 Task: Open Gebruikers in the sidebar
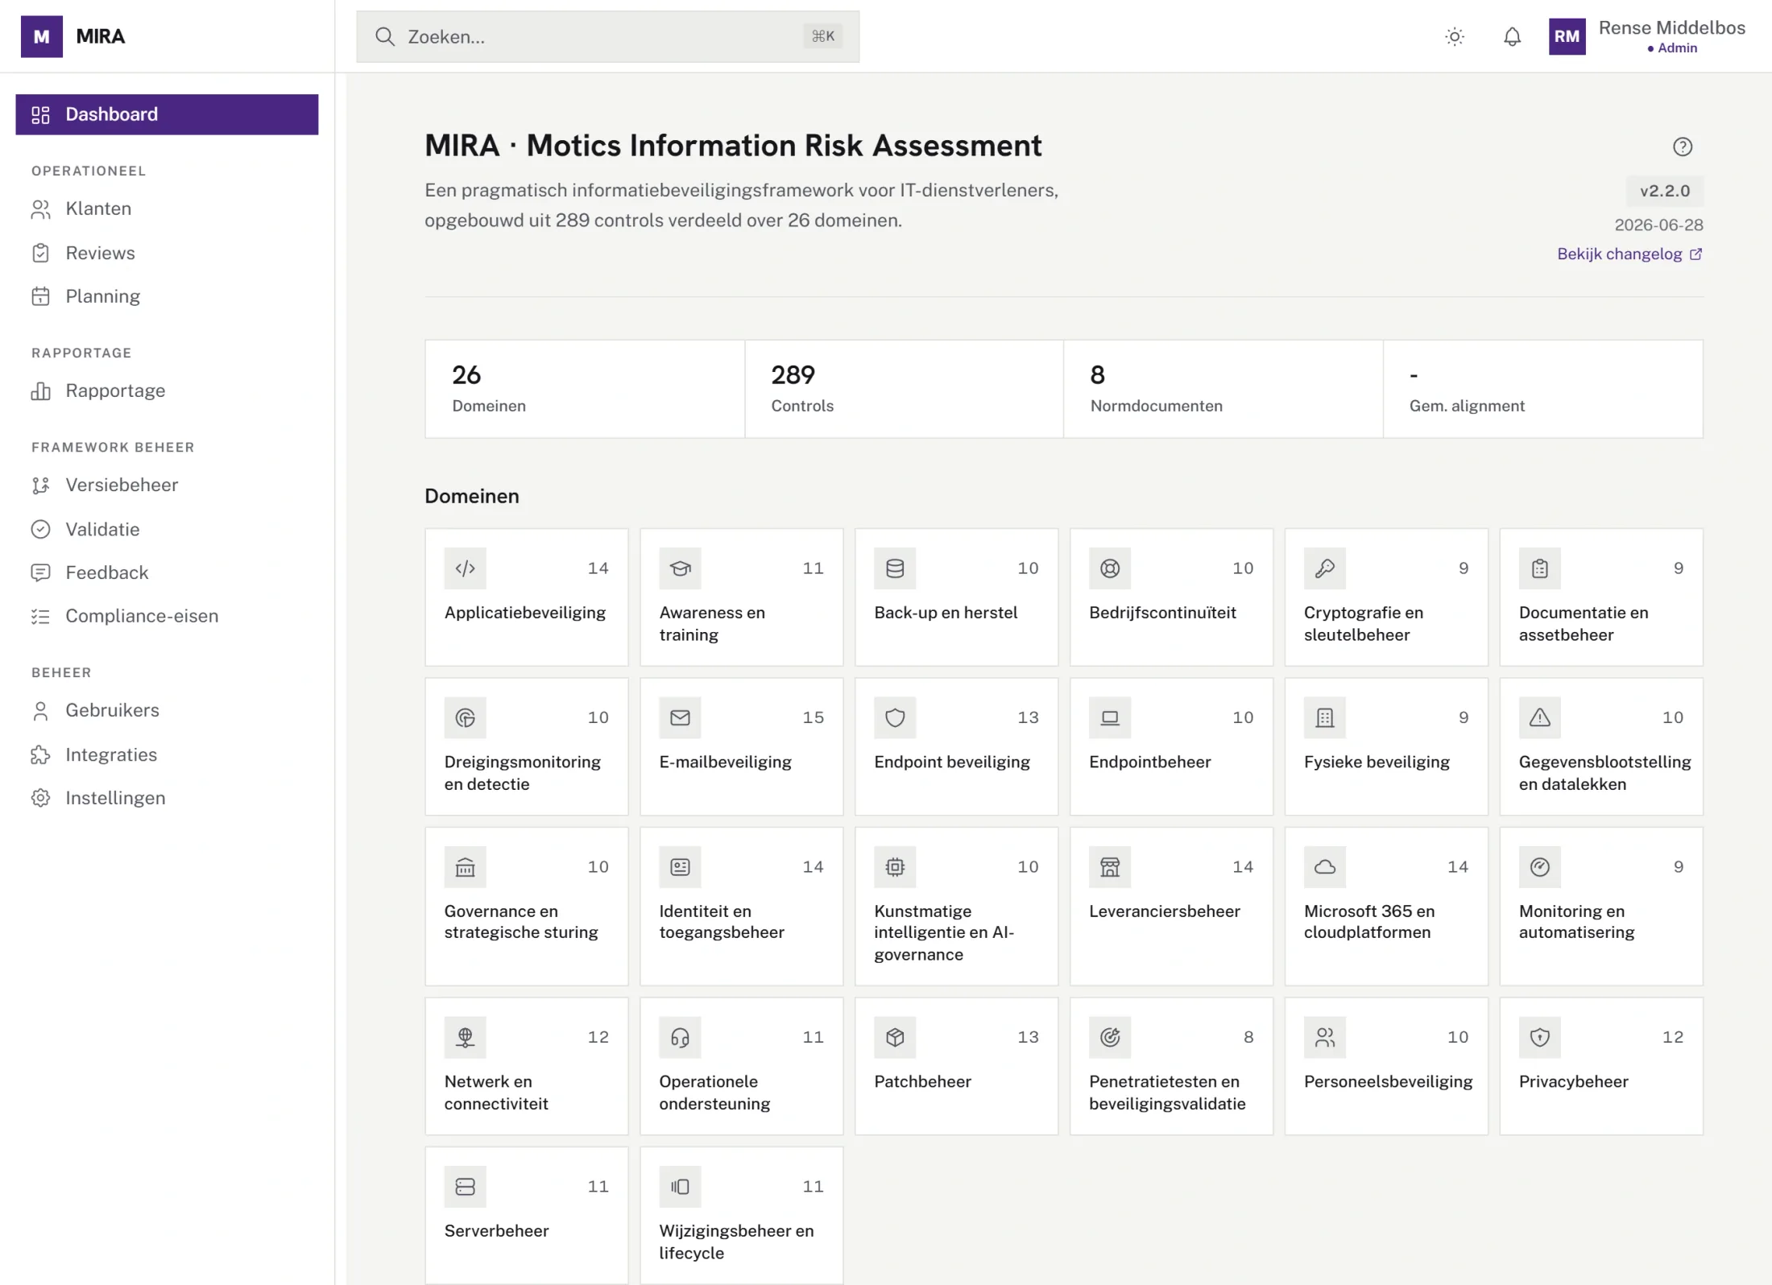click(167, 711)
